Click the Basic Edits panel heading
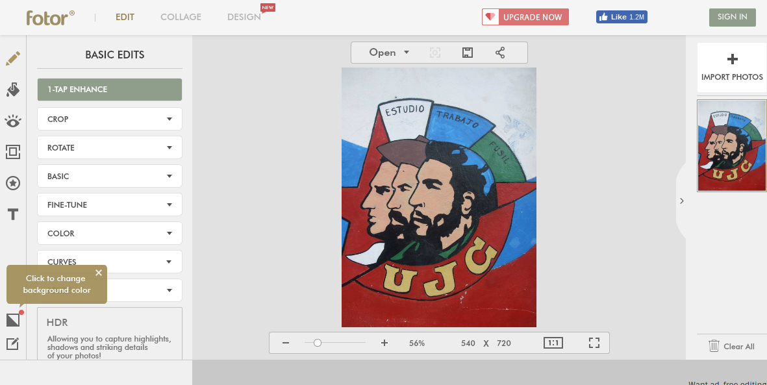Image resolution: width=767 pixels, height=385 pixels. point(114,55)
